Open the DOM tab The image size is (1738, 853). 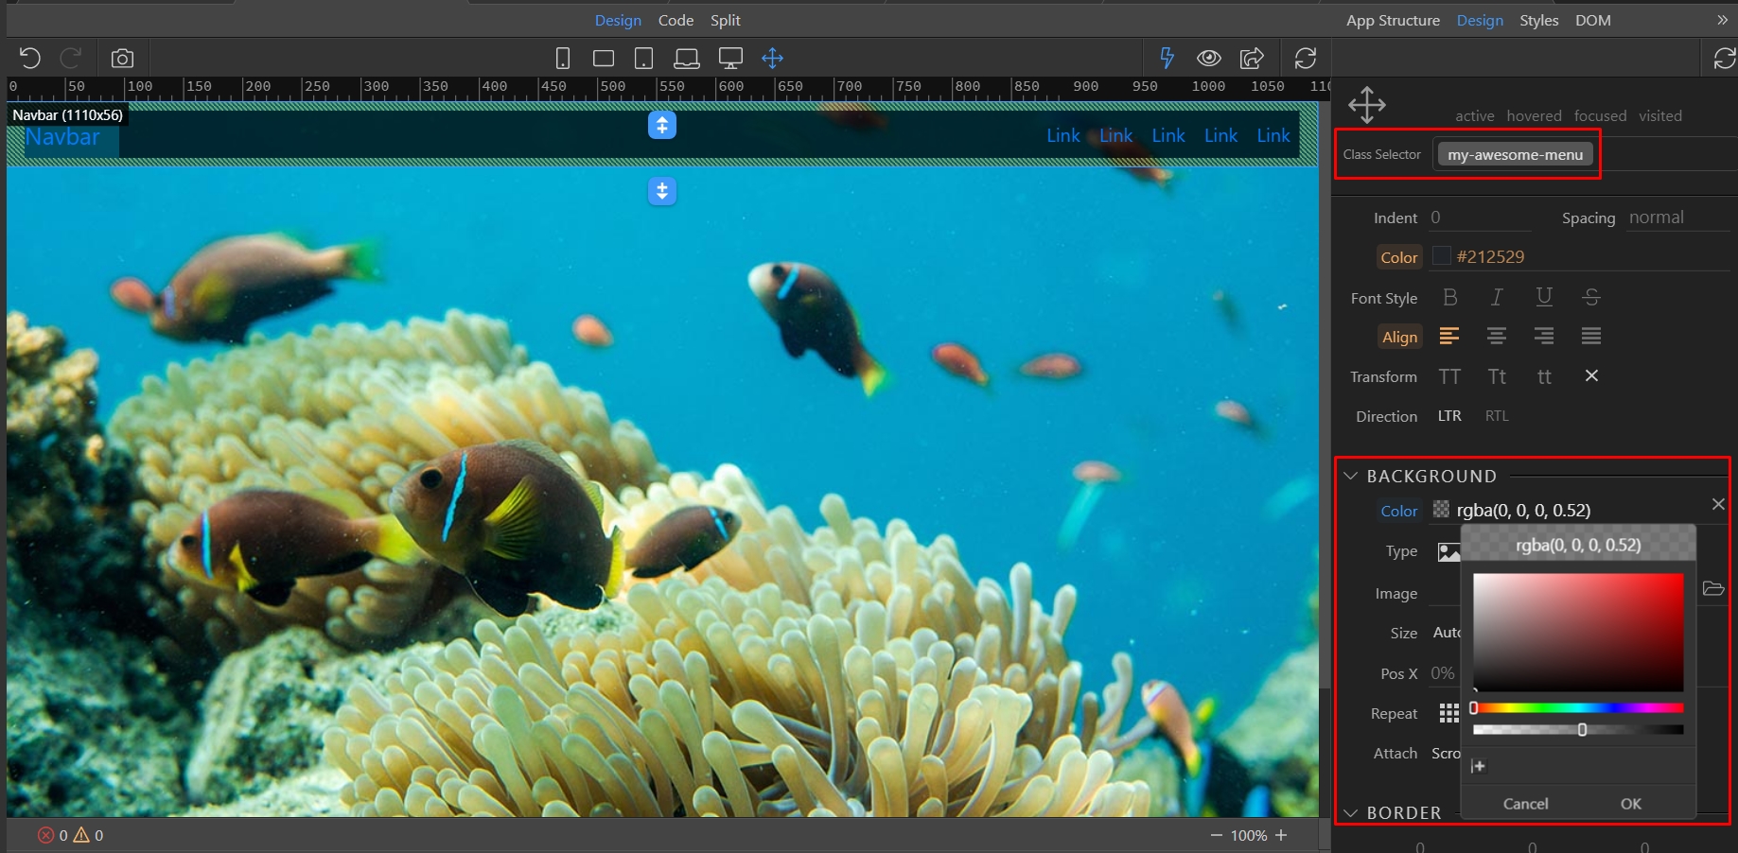[1593, 20]
